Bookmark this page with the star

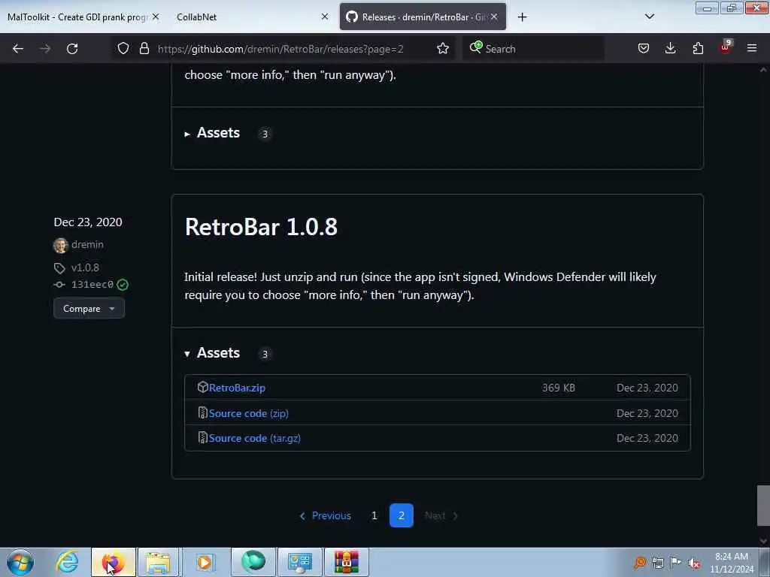tap(442, 48)
